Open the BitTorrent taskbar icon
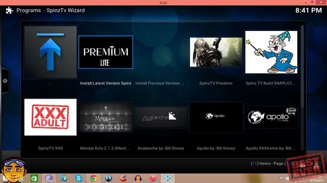This screenshot has width=327, height=183. point(49,178)
